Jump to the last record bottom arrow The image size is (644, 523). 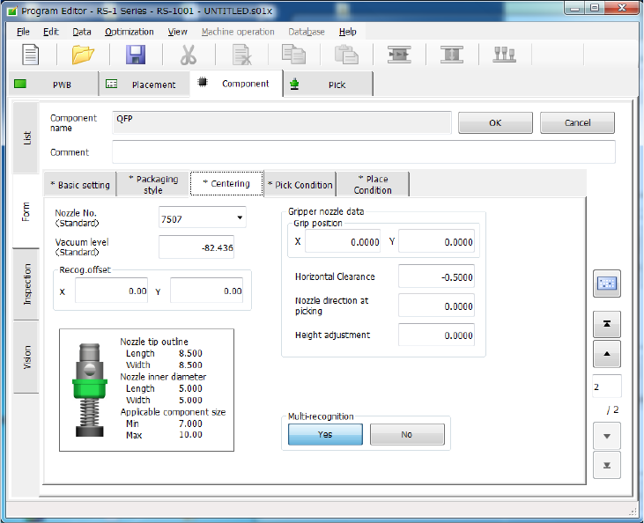(607, 465)
